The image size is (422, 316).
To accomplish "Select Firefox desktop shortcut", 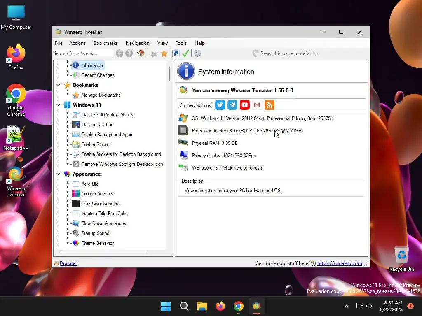I will (x=16, y=57).
